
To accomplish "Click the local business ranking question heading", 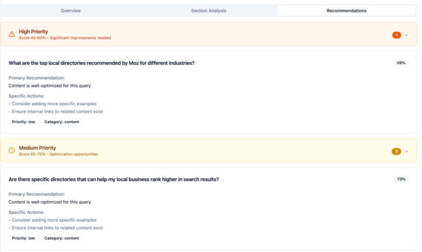I will (x=114, y=179).
